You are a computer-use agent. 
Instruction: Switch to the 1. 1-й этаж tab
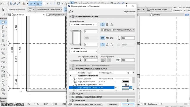(28, 15)
